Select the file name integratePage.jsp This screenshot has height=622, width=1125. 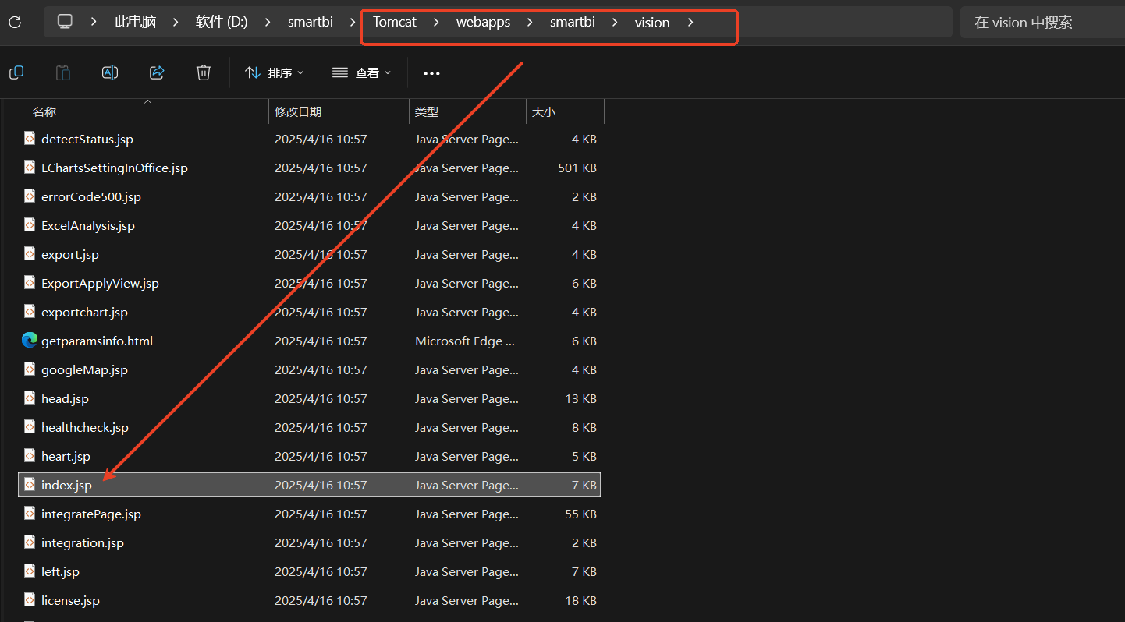tap(91, 514)
